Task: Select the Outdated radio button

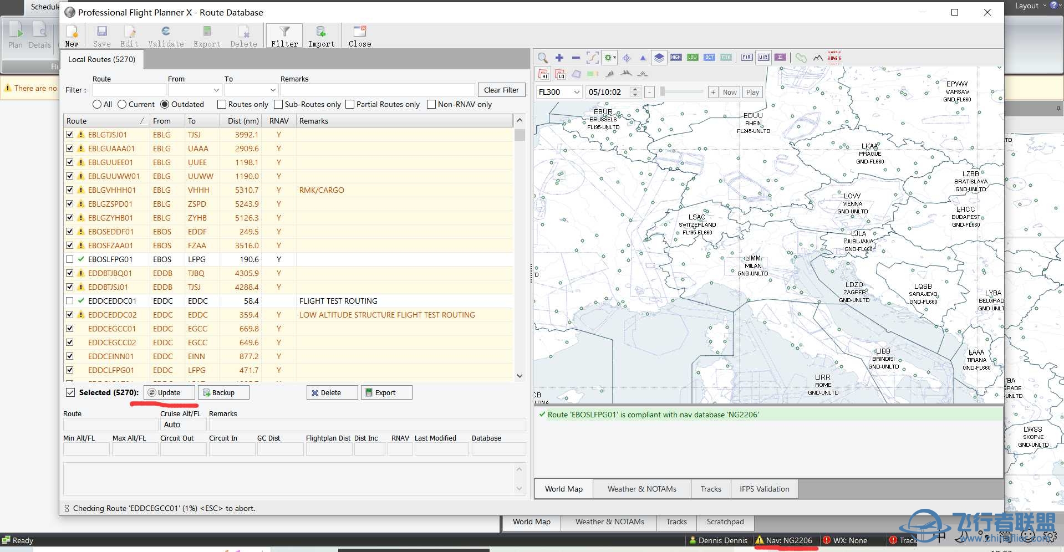Action: (x=165, y=104)
